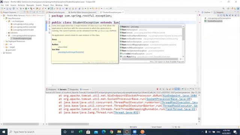Viewport: 240px width, 135px height.
Task: Click the SocketProcessorBase.java:49 link
Action: click(168, 99)
